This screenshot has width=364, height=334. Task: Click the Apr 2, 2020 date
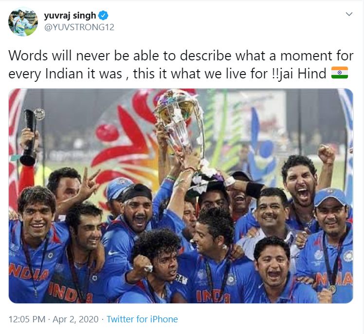[76, 319]
